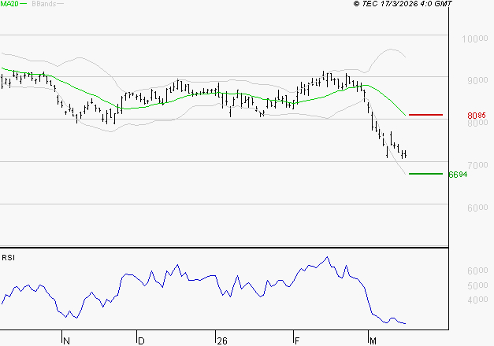Click the TEC 17/3/2026 copyright text
The image size is (494, 346).
[x=403, y=4]
